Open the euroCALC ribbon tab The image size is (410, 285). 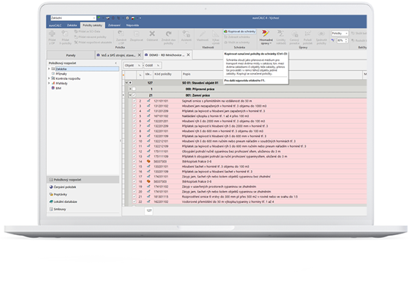pos(55,25)
